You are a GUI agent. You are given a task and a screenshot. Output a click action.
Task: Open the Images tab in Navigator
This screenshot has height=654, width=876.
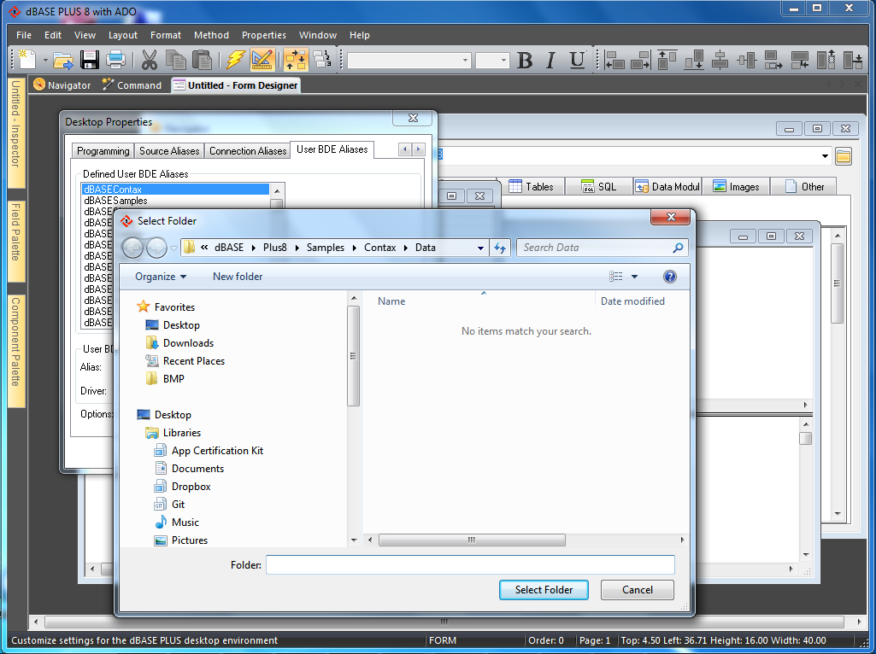736,187
